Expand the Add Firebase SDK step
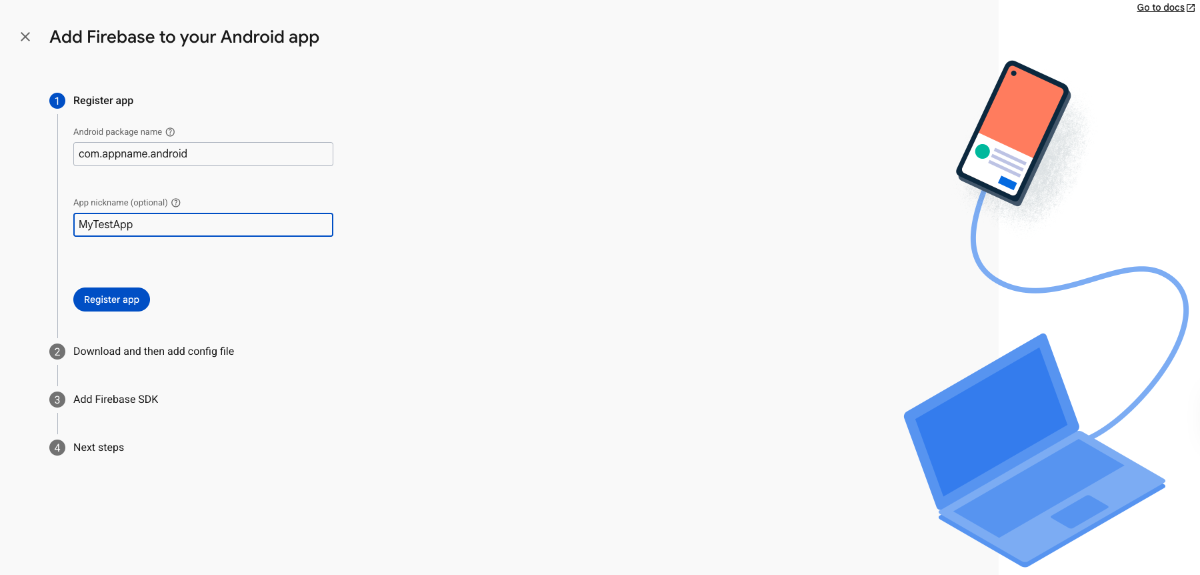The height and width of the screenshot is (575, 1200). pyautogui.click(x=115, y=400)
